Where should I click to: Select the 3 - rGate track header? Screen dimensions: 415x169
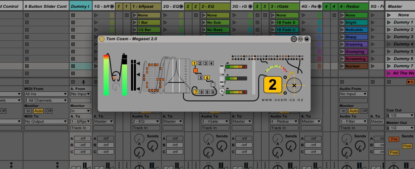pos(284,6)
